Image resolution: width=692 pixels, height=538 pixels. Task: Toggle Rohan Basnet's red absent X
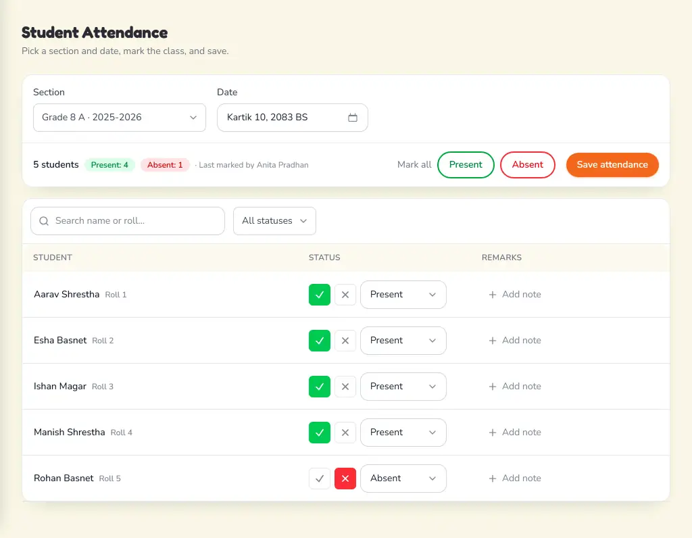click(345, 478)
